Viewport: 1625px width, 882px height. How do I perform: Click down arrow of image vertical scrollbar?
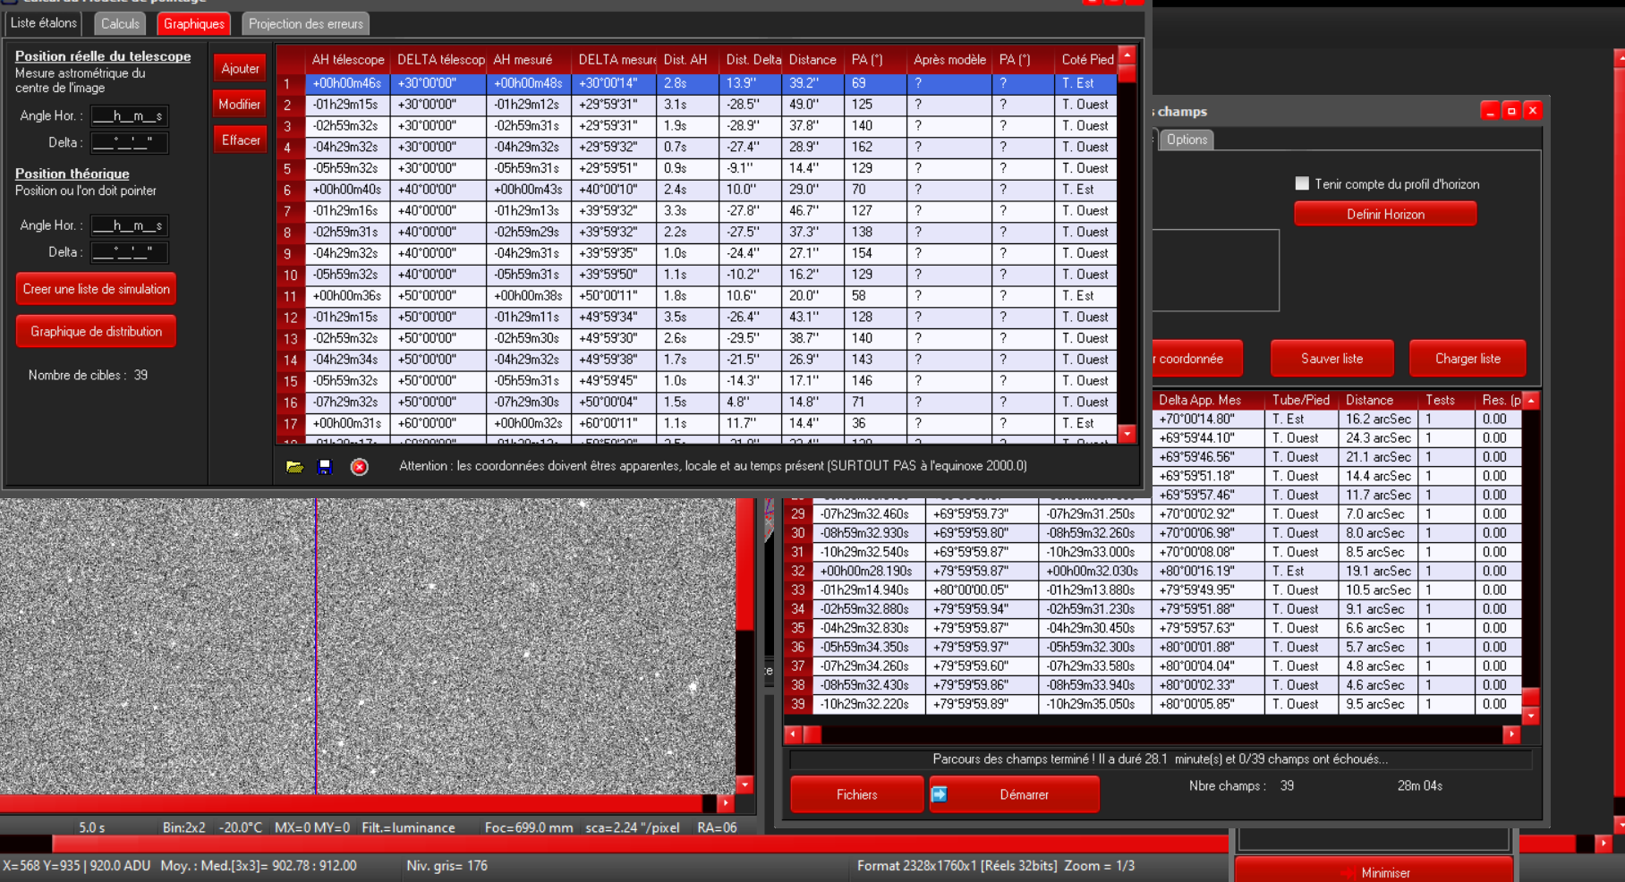(x=744, y=784)
